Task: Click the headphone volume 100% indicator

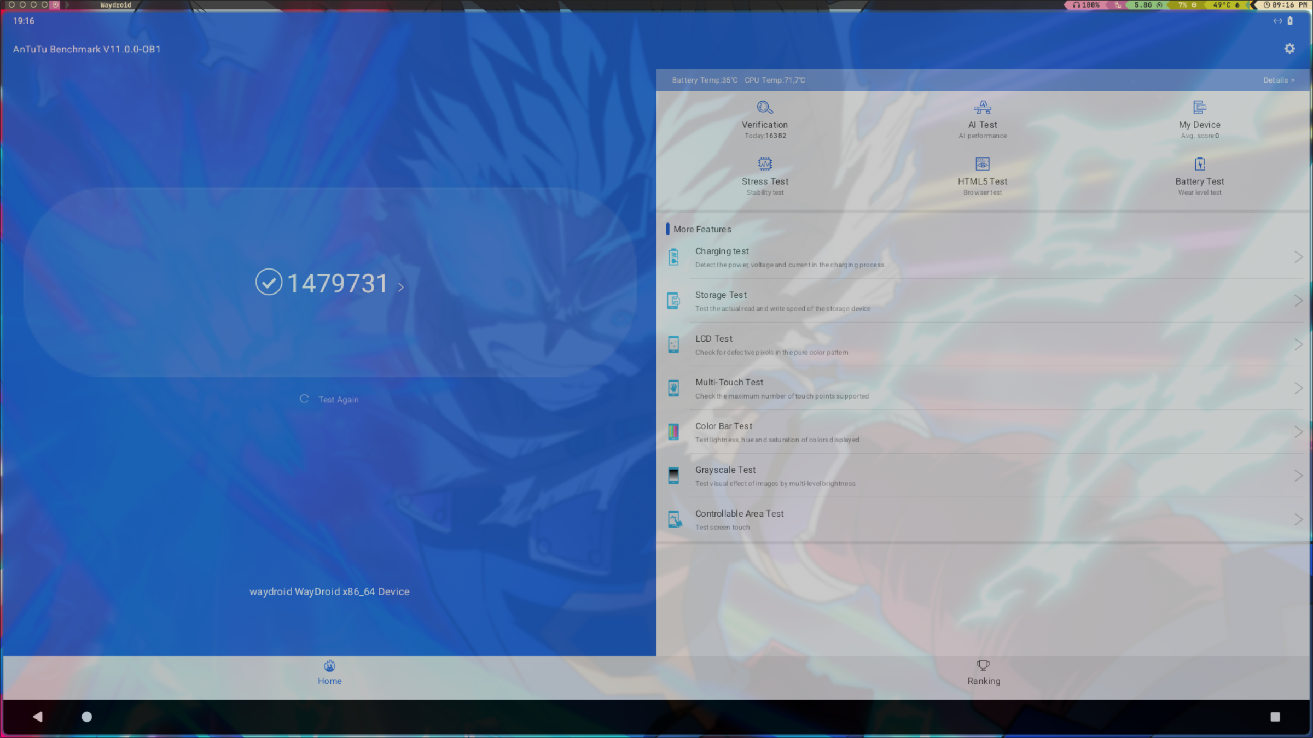Action: coord(1087,5)
